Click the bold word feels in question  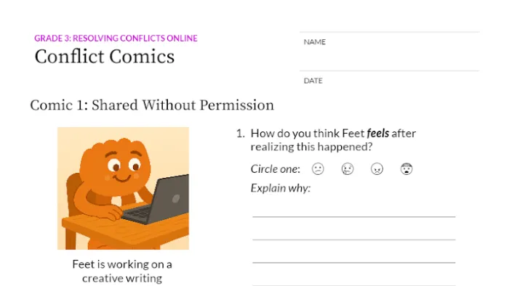coord(378,133)
